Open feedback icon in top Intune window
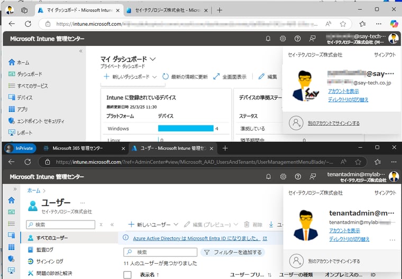The height and width of the screenshot is (279, 402). [312, 39]
